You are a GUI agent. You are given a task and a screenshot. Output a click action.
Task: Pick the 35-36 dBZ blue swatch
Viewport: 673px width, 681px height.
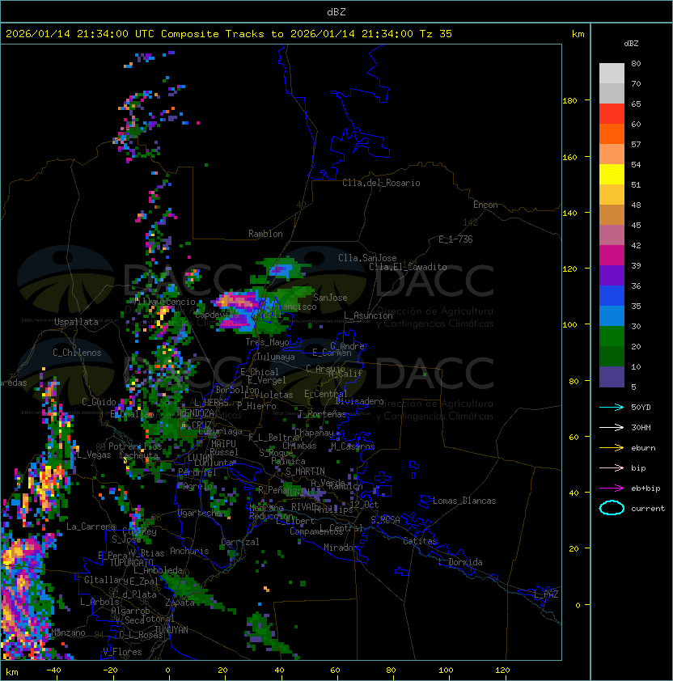pyautogui.click(x=612, y=296)
